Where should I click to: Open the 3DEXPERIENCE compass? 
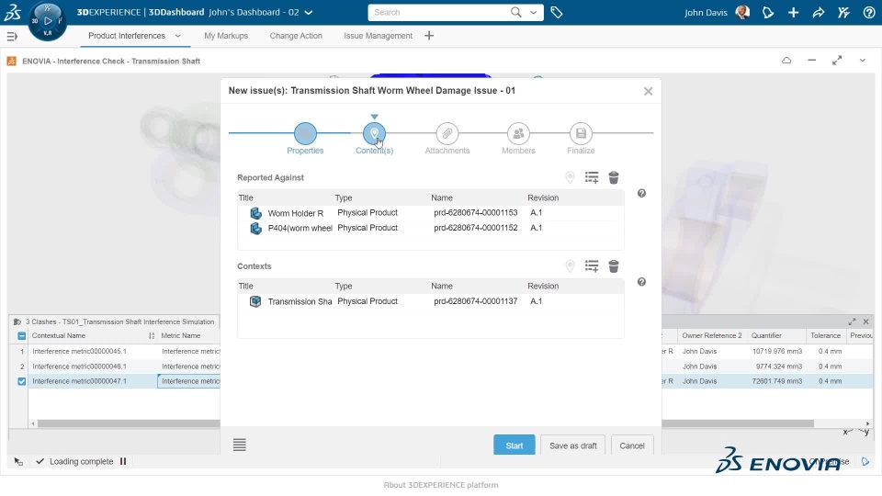[47, 21]
